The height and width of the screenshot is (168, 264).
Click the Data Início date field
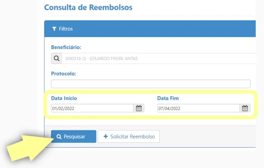pos(92,108)
